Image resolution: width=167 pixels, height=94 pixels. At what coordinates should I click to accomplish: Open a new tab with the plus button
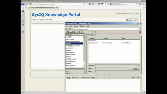click(x=27, y=8)
